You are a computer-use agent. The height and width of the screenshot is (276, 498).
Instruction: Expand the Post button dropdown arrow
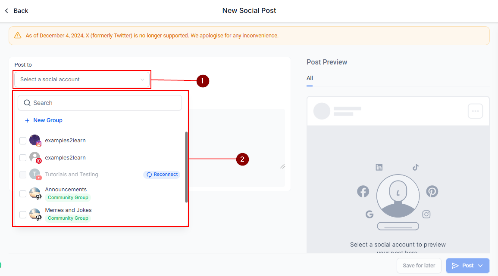pos(480,266)
